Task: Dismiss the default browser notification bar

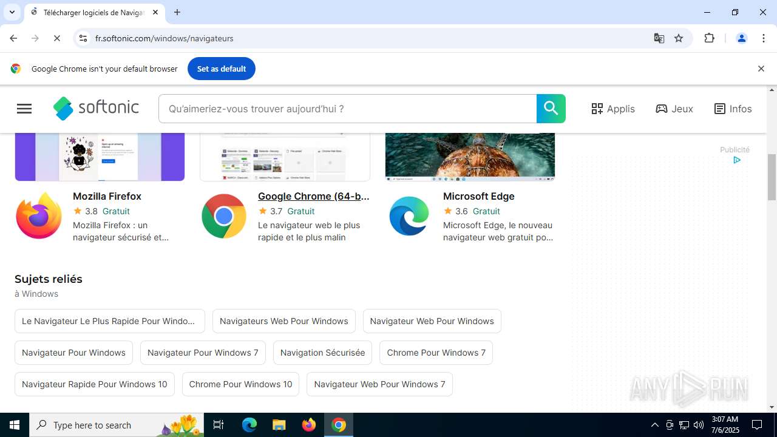Action: tap(761, 69)
